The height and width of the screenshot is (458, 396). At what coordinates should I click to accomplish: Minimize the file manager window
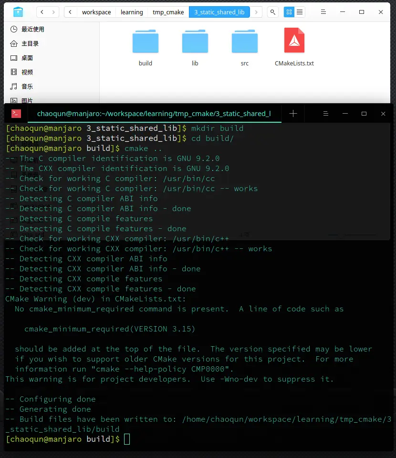(343, 12)
